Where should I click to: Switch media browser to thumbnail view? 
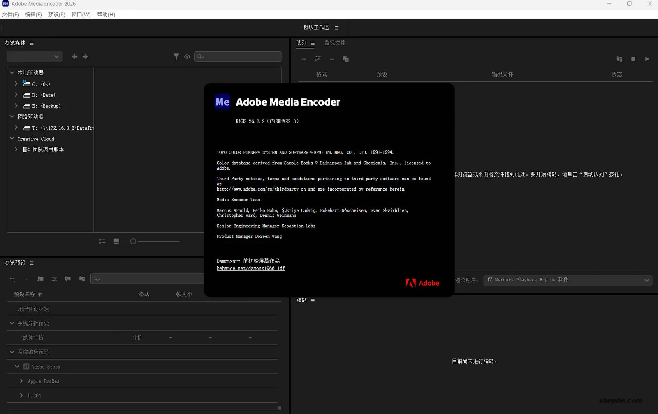click(x=116, y=241)
